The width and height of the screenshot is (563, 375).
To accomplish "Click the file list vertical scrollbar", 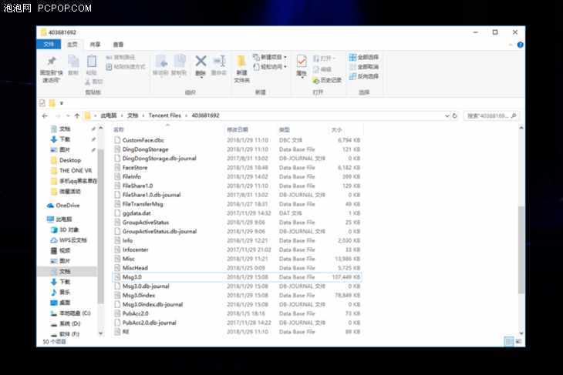I will pyautogui.click(x=521, y=250).
